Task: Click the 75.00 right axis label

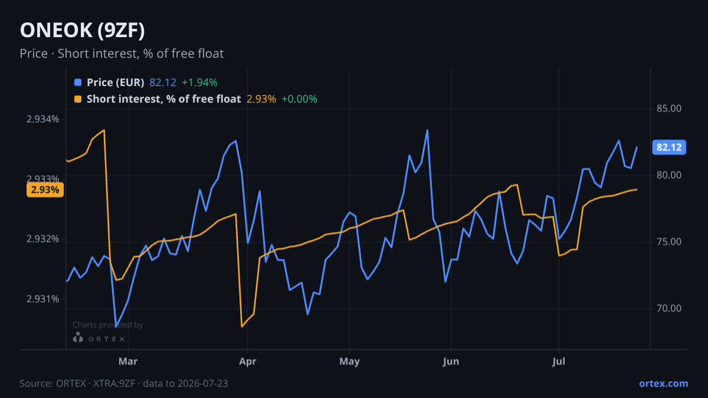Action: [669, 242]
